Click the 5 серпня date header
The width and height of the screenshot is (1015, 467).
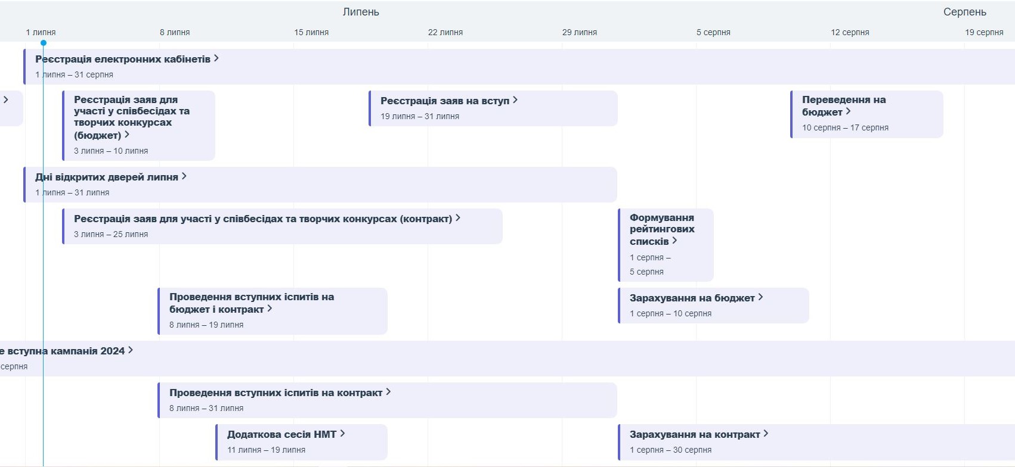point(713,32)
